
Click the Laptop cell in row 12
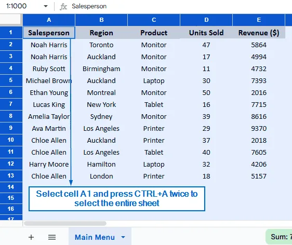click(x=154, y=164)
